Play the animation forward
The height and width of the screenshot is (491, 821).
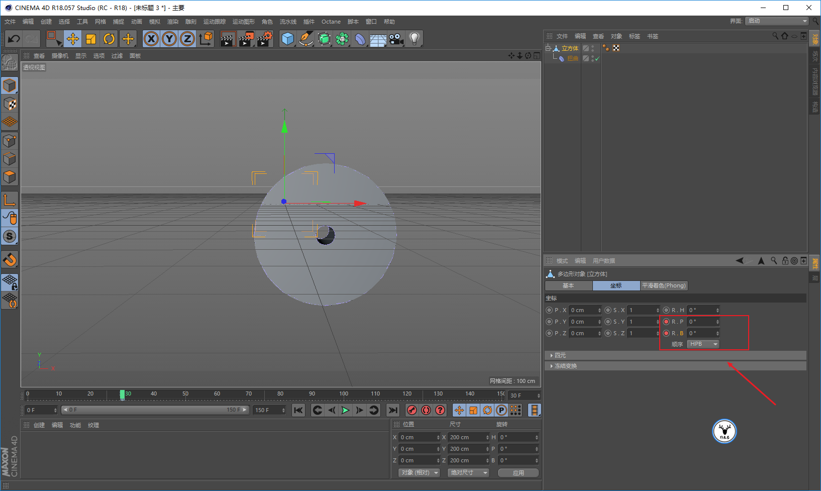tap(345, 410)
